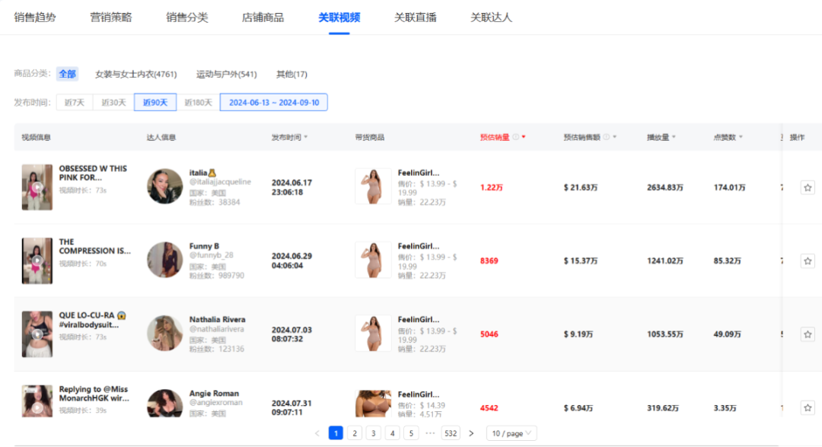
Task: Favorite the OBSESSED W THIS PINK video via star icon
Action: tap(808, 185)
